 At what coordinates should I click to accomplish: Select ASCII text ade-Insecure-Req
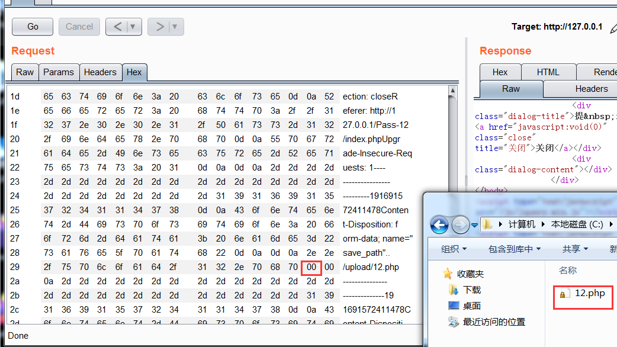[377, 153]
